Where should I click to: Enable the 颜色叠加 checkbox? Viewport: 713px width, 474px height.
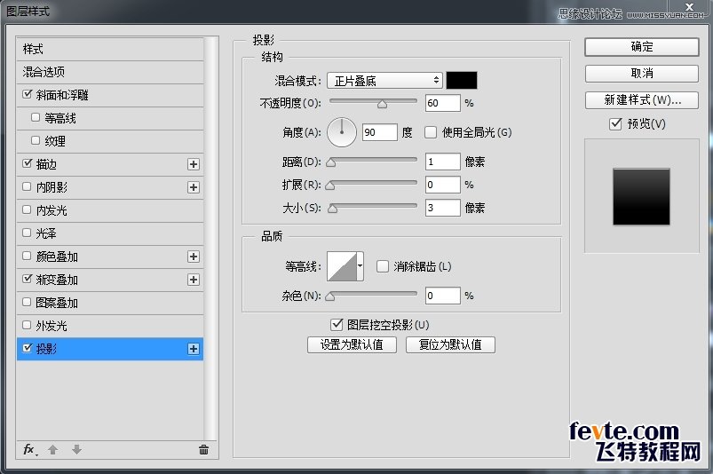coord(27,256)
